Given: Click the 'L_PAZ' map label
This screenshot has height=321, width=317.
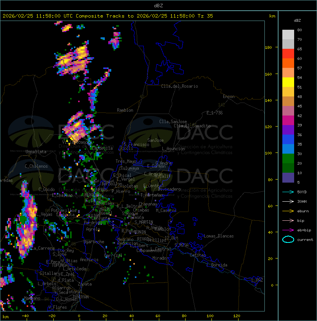Looking at the screenshot, I should click(257, 280).
